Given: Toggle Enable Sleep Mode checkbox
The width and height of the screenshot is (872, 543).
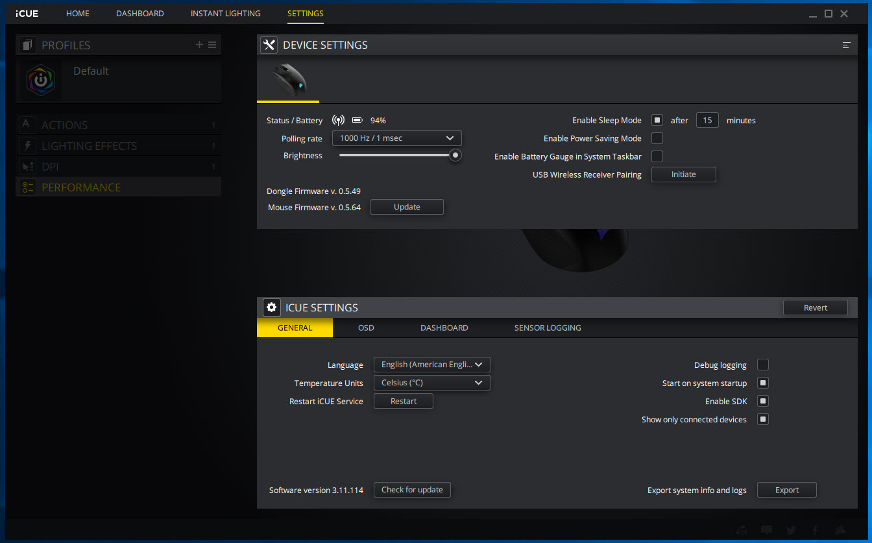Looking at the screenshot, I should [x=657, y=120].
